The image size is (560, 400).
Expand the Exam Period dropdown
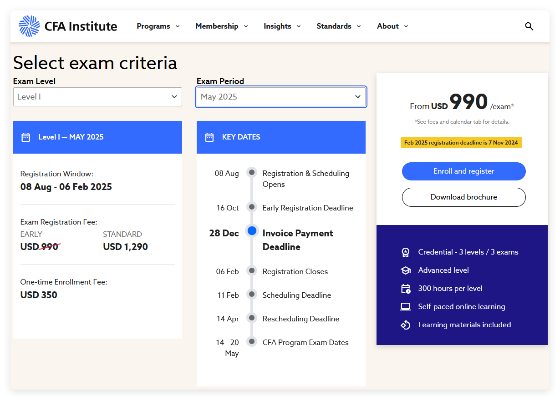click(x=281, y=97)
